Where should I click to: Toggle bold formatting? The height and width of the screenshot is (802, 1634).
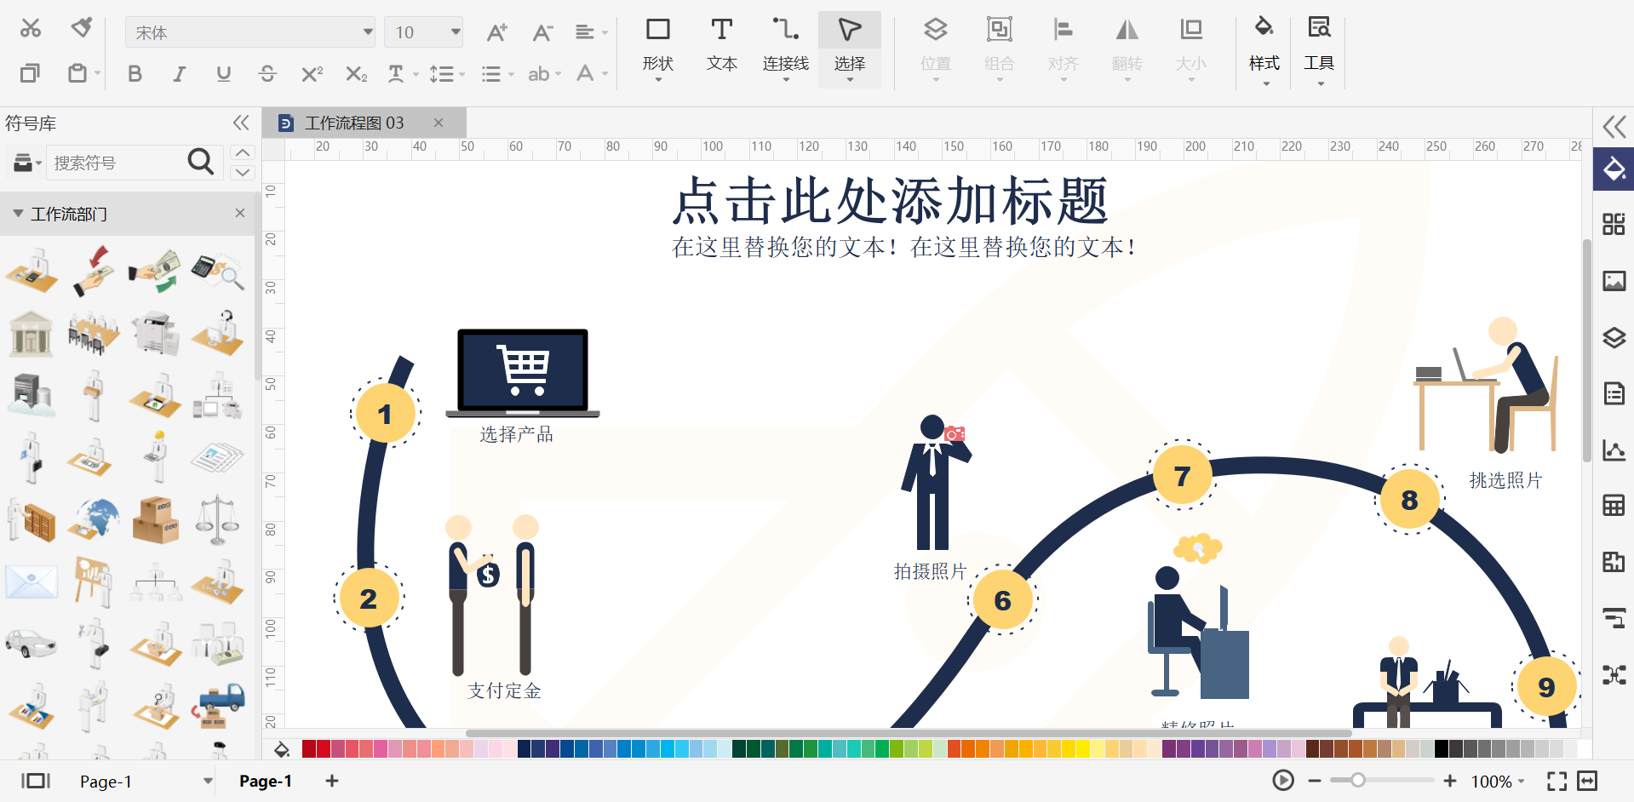click(135, 74)
